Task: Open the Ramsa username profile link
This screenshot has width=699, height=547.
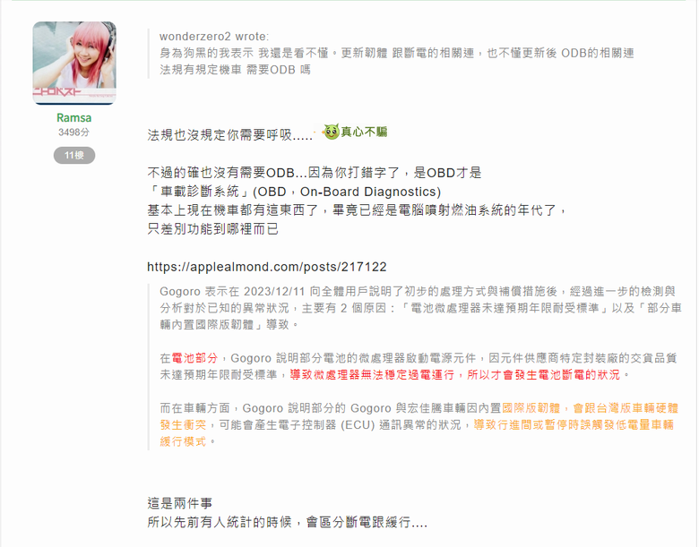Action: click(x=74, y=117)
